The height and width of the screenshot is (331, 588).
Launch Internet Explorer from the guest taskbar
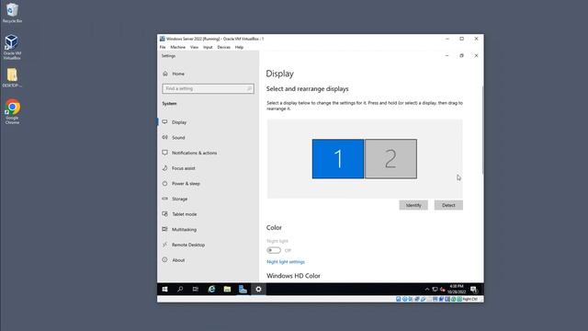point(211,289)
